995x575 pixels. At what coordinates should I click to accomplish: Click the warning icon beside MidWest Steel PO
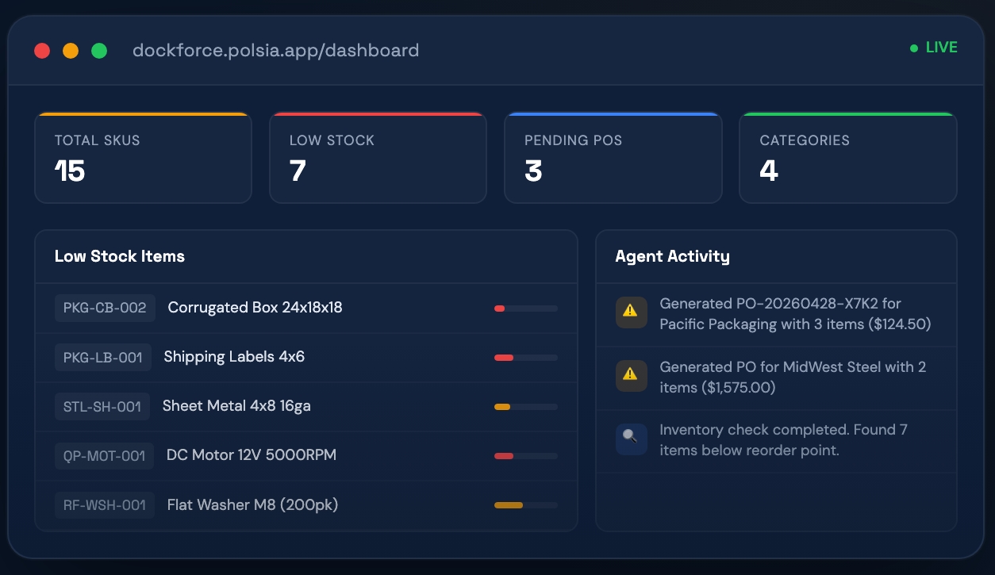(631, 375)
